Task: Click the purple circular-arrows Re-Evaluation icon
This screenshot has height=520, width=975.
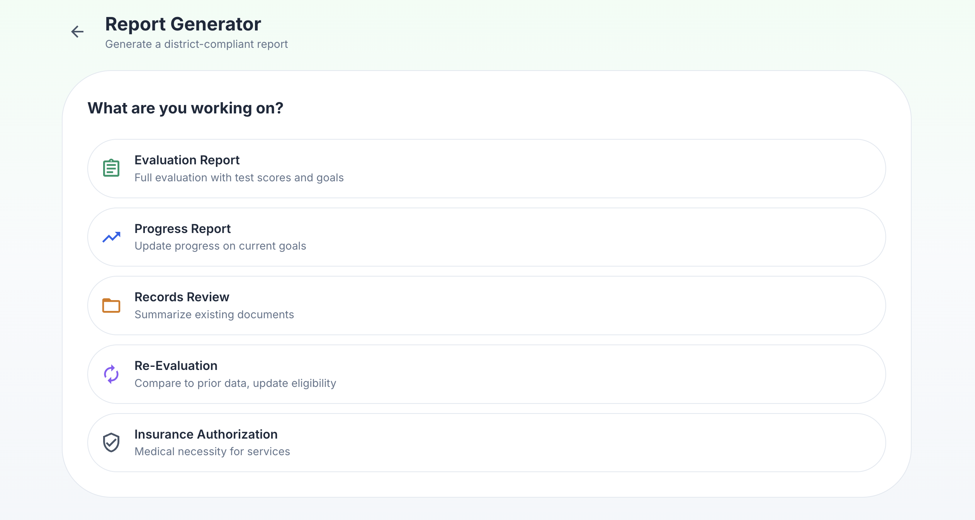Action: [111, 374]
